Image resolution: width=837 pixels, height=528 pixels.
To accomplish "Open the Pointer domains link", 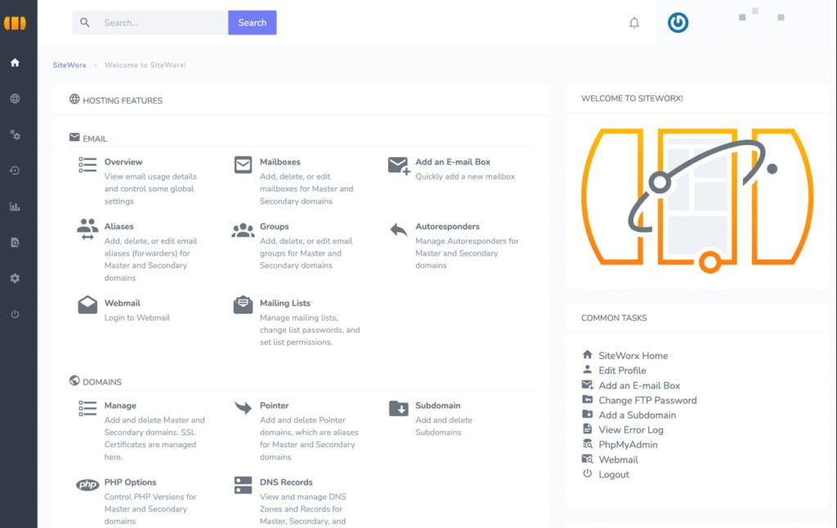I will 275,406.
